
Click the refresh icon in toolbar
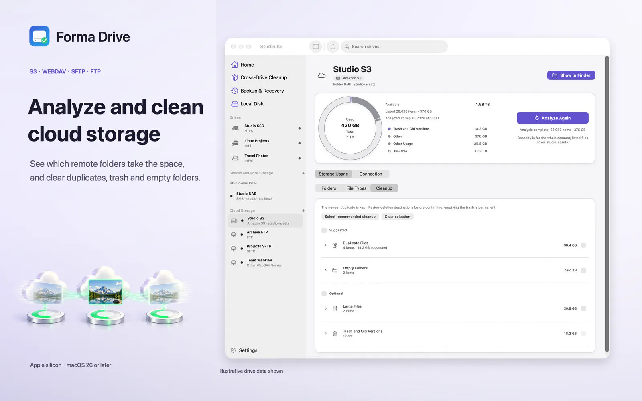(333, 47)
